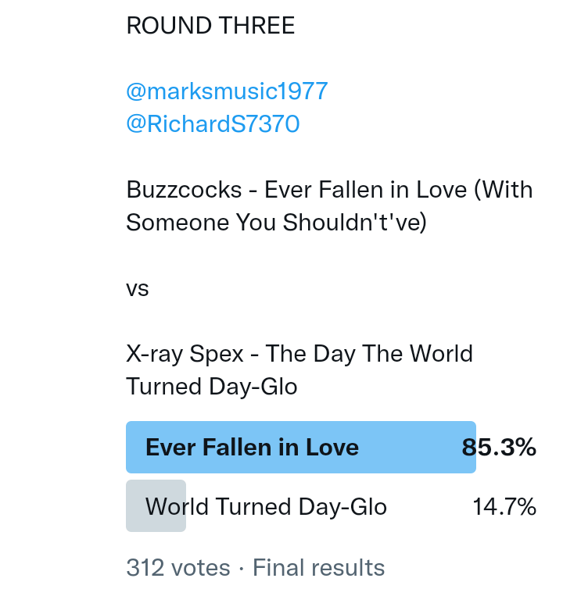The width and height of the screenshot is (563, 589).
Task: Click the ROUND THREE heading text
Action: coord(210,26)
